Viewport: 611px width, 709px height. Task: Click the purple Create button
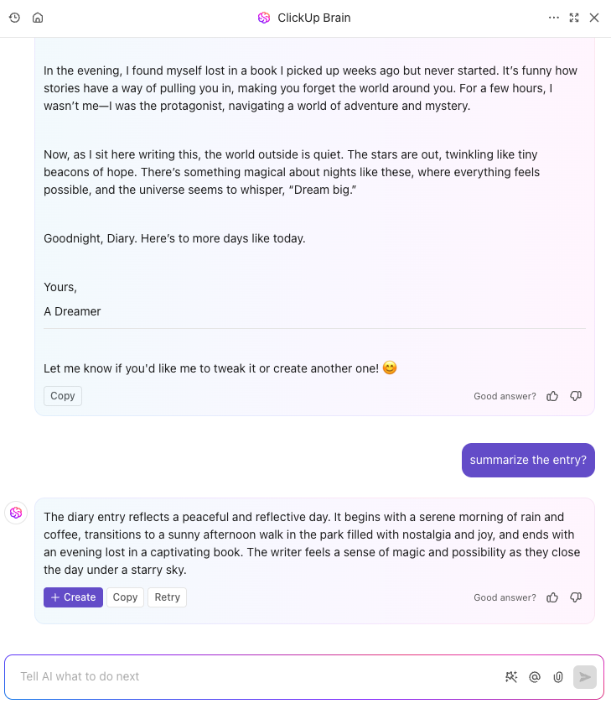pos(73,597)
